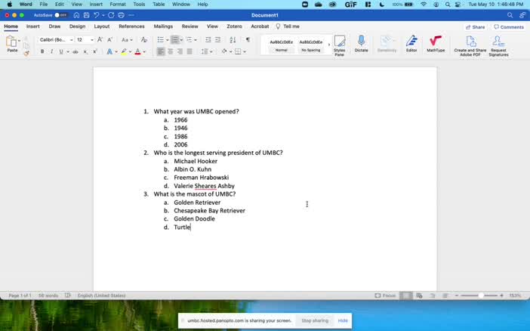Open the Zotero ribbon tab
The height and width of the screenshot is (331, 530).
(234, 26)
